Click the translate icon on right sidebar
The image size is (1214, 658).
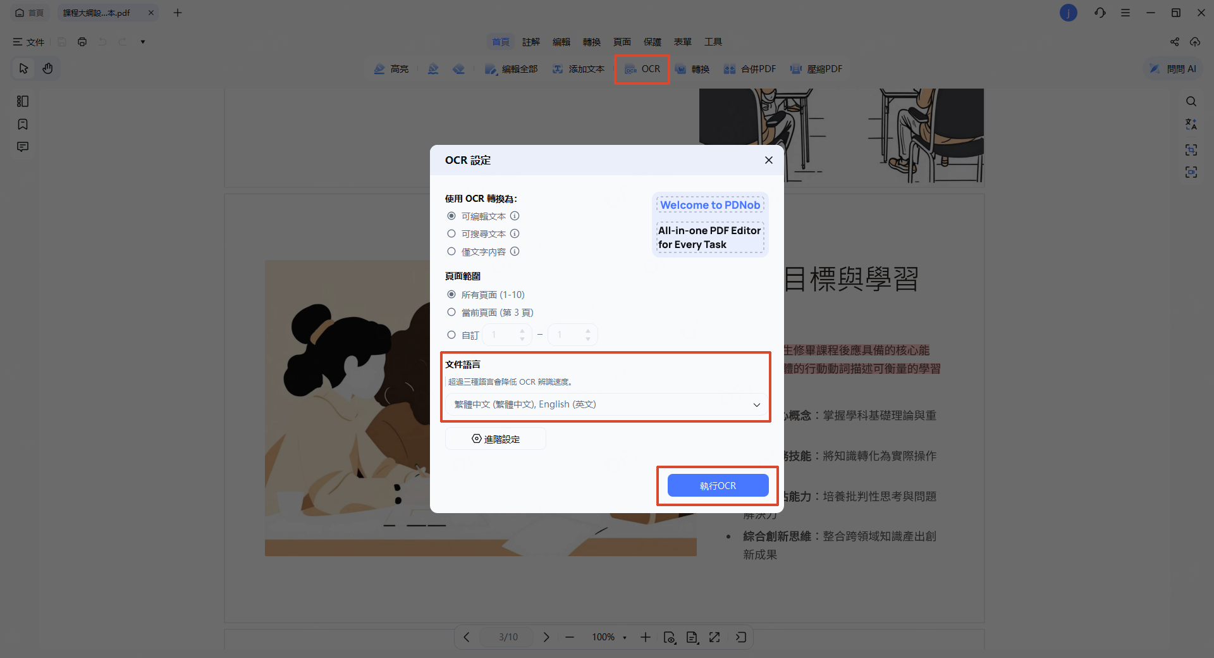point(1191,125)
